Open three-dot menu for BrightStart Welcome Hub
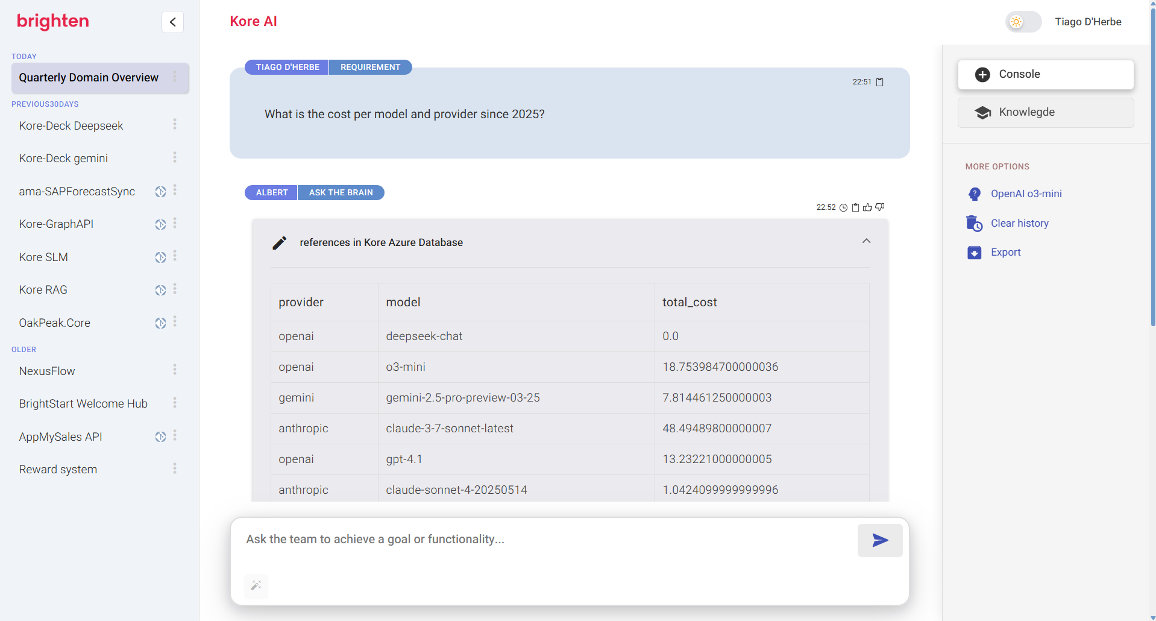The image size is (1156, 621). coord(175,403)
